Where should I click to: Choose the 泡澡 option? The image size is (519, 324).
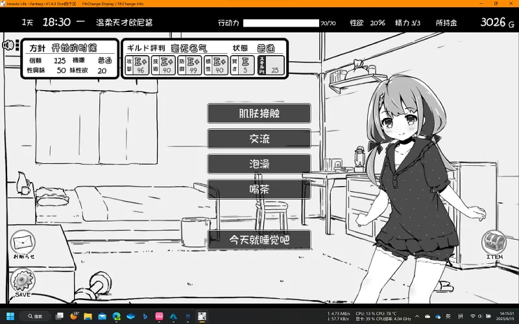click(259, 164)
